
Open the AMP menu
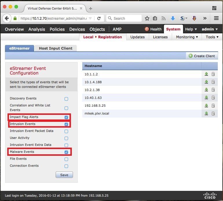point(117,29)
